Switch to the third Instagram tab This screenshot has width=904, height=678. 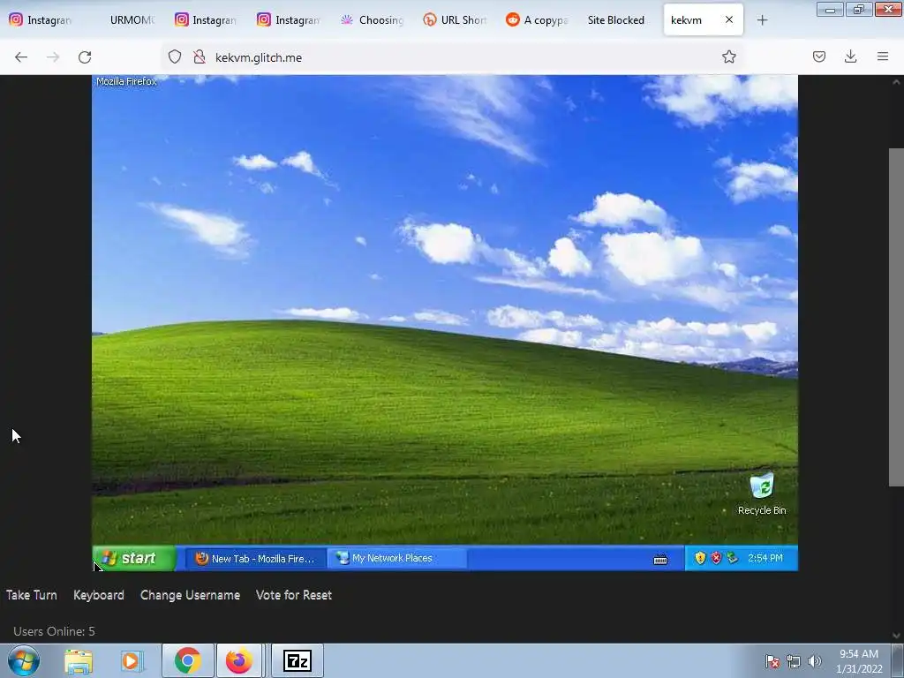(289, 20)
